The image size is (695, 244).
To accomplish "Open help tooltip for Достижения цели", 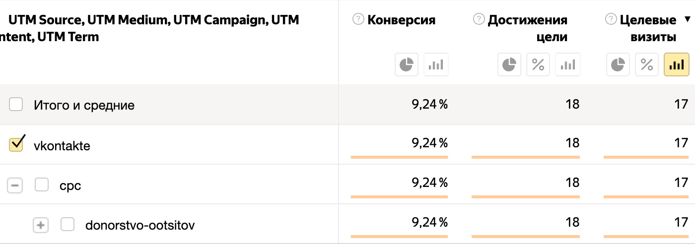I will pyautogui.click(x=479, y=19).
